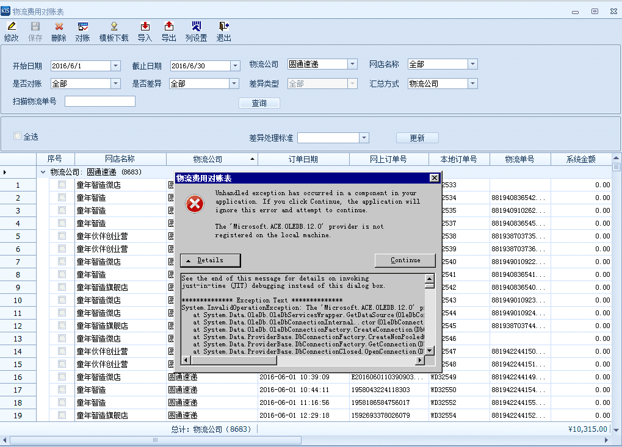The image size is (622, 447).
Task: Click the 扫描物流单号 input field
Action: point(100,101)
